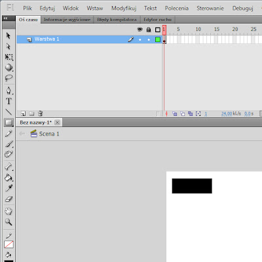Image resolution: width=262 pixels, height=262 pixels.
Task: Toggle visibility of all layers eye icon
Action: pyautogui.click(x=140, y=29)
